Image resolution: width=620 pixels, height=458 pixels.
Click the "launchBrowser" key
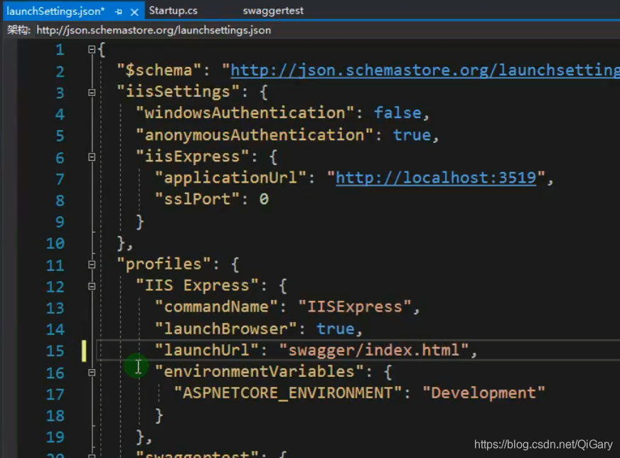tap(226, 329)
